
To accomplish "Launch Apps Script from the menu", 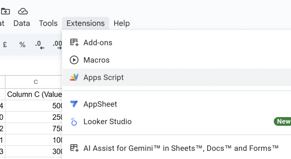I will (103, 78).
